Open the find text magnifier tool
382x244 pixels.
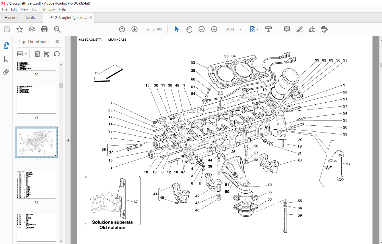[57, 29]
